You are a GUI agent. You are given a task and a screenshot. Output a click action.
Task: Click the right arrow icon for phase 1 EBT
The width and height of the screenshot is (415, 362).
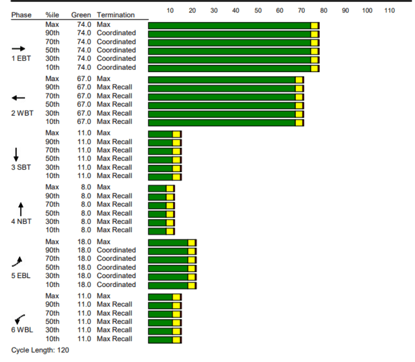coord(18,48)
